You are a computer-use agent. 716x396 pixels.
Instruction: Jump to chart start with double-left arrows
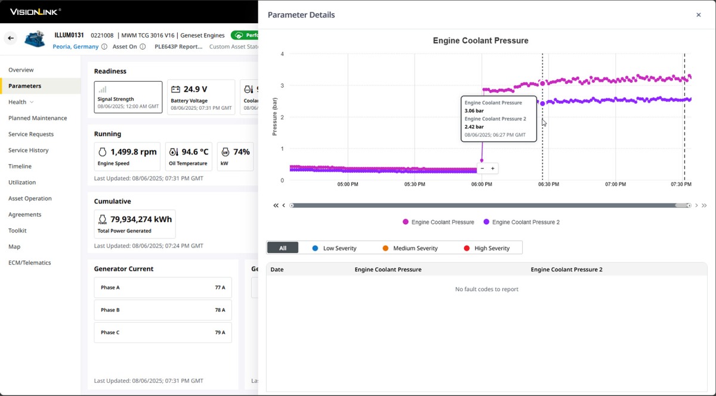[276, 206]
